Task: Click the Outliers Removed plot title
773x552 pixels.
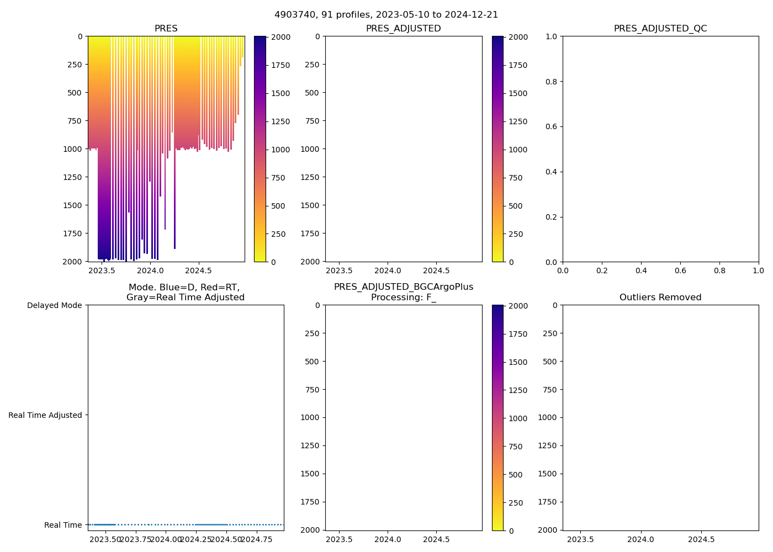Action: point(660,298)
